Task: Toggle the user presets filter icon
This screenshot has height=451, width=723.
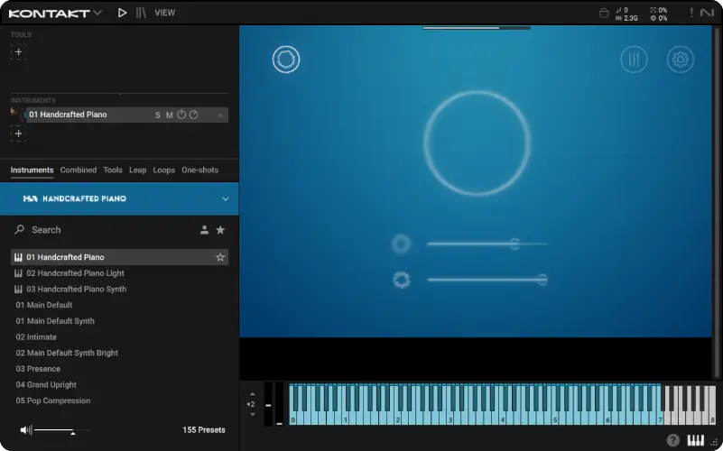Action: pyautogui.click(x=204, y=230)
